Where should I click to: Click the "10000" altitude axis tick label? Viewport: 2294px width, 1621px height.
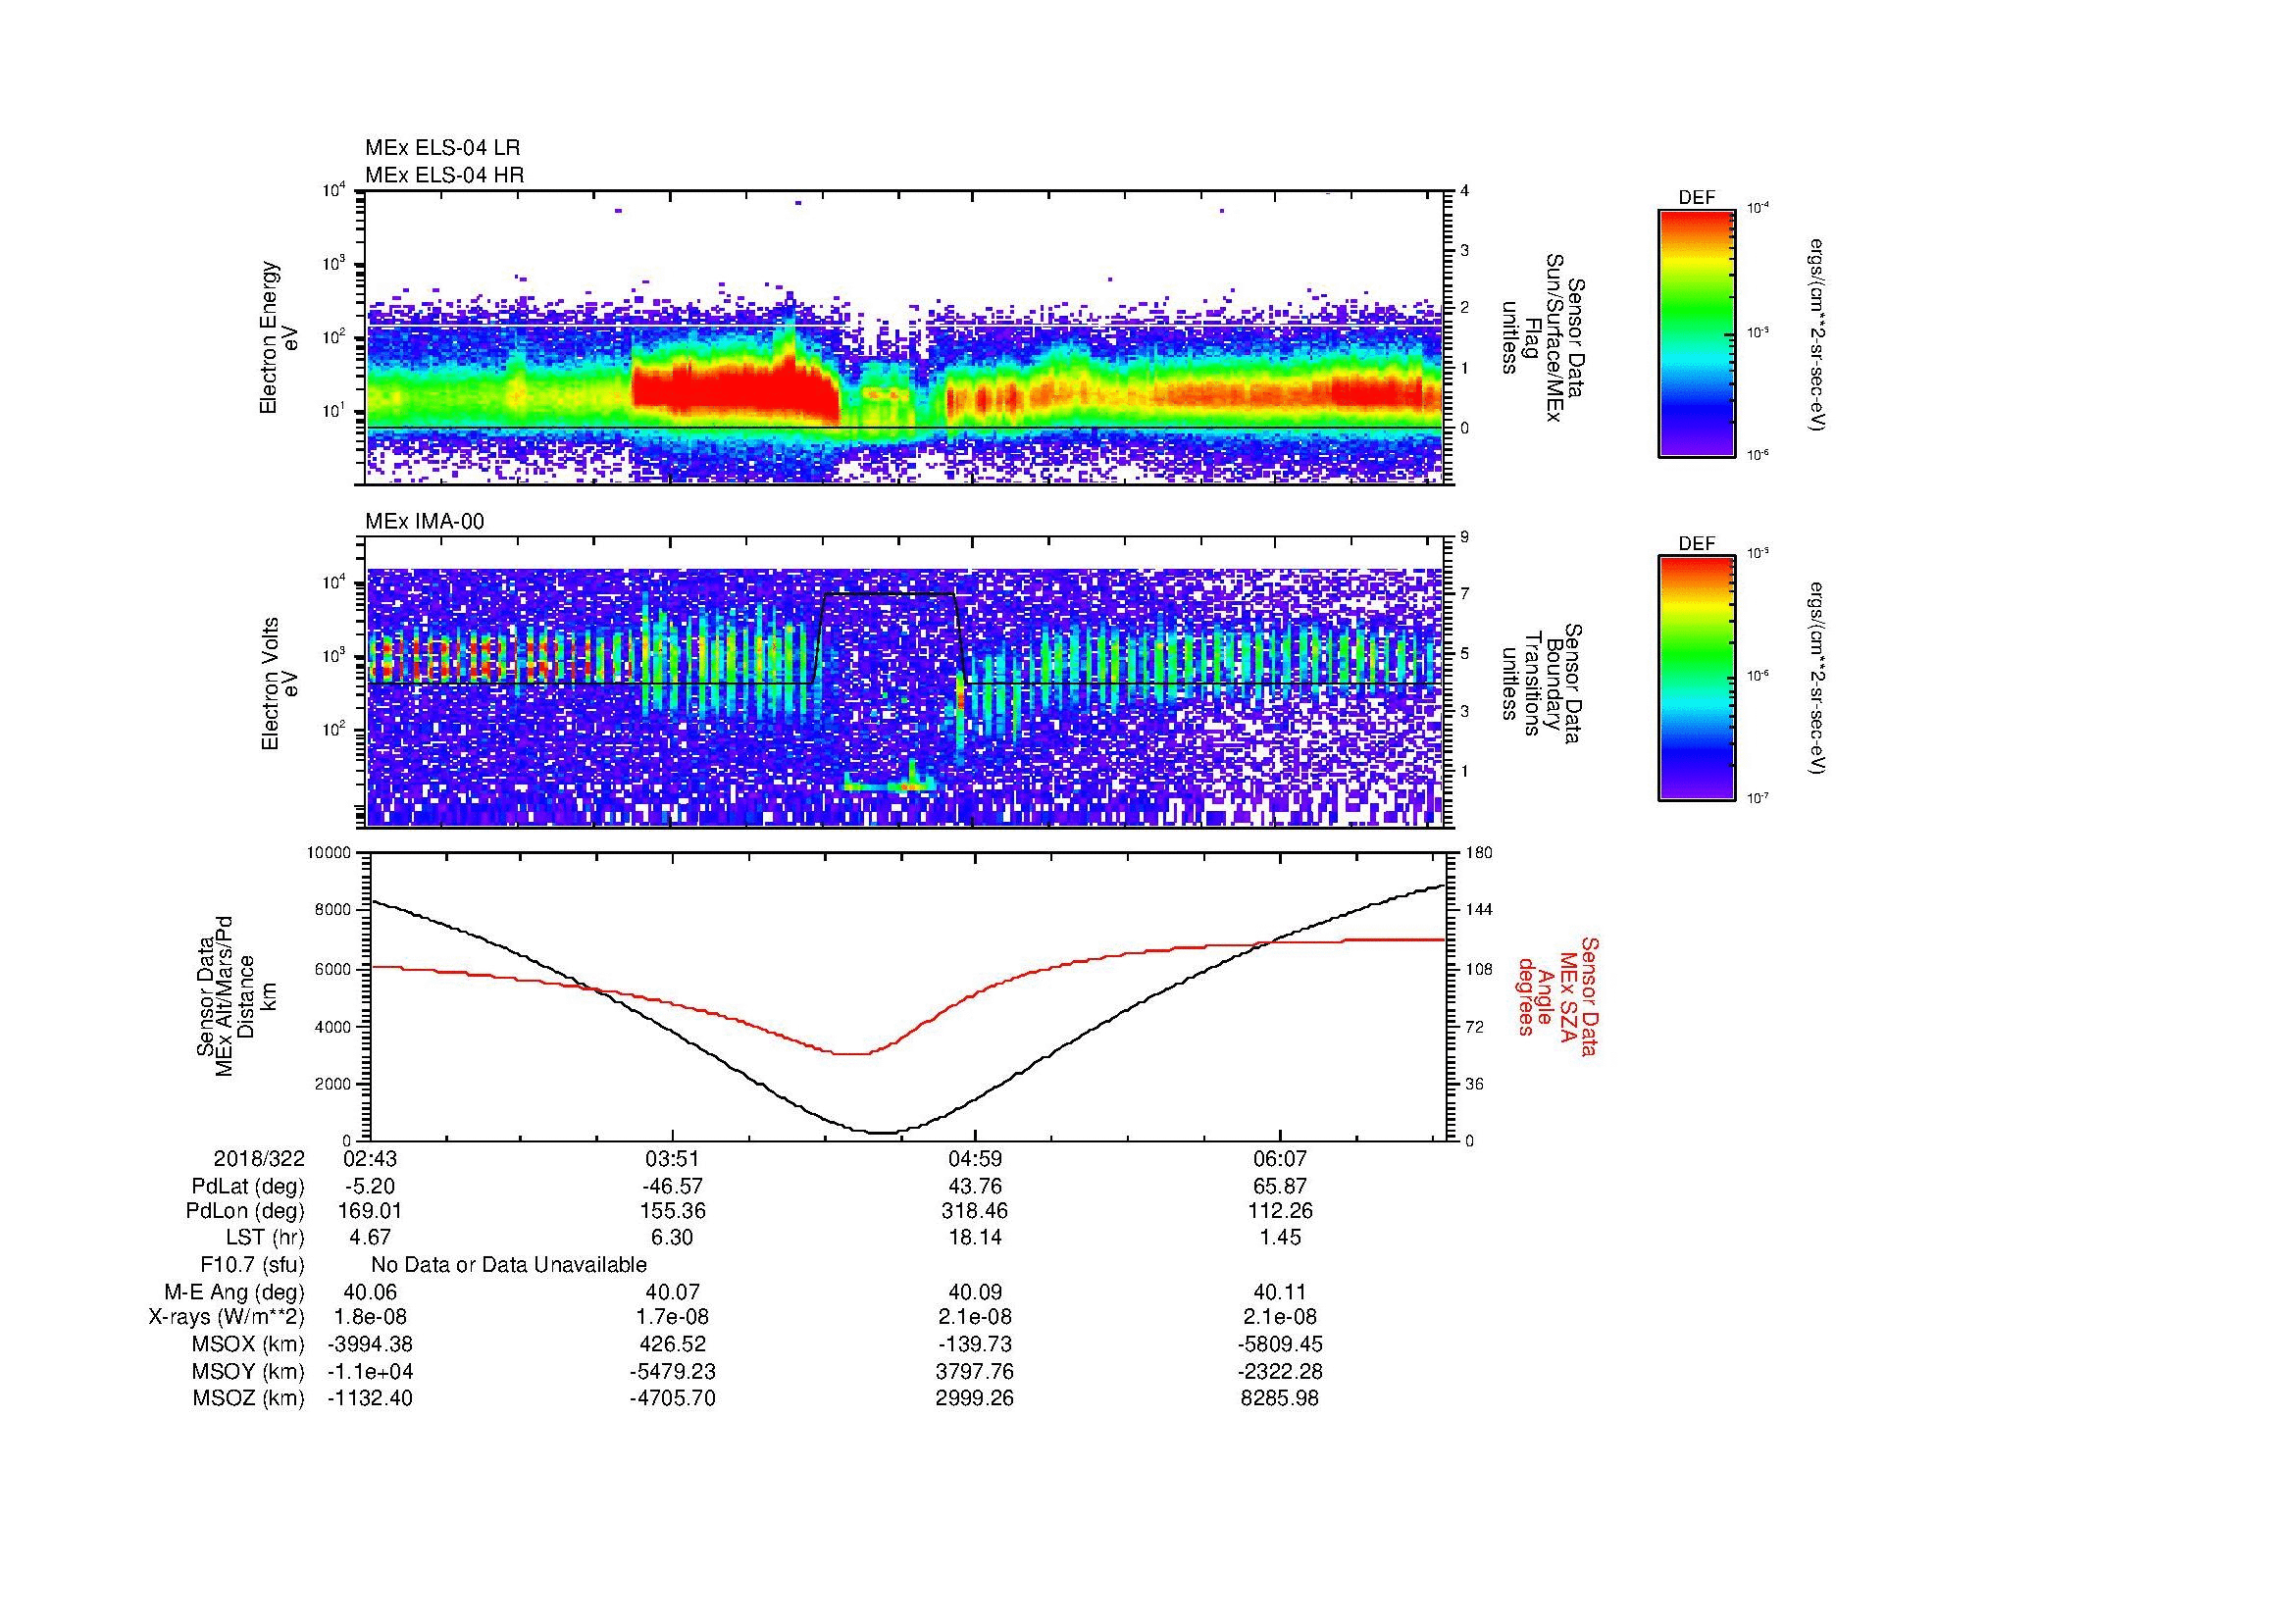tap(329, 853)
